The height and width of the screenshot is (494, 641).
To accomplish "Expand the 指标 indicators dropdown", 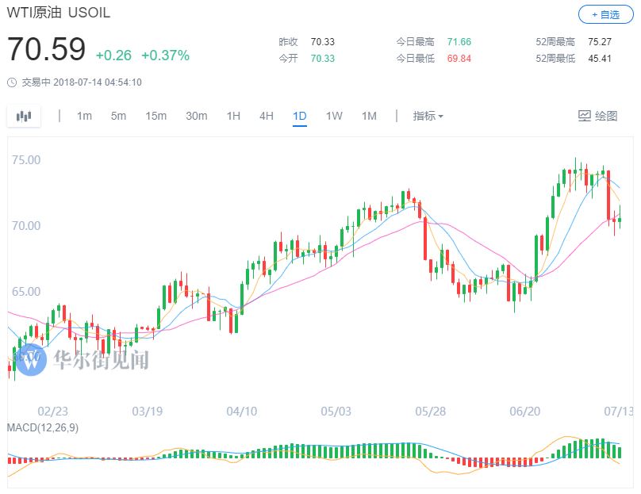I will 428,116.
